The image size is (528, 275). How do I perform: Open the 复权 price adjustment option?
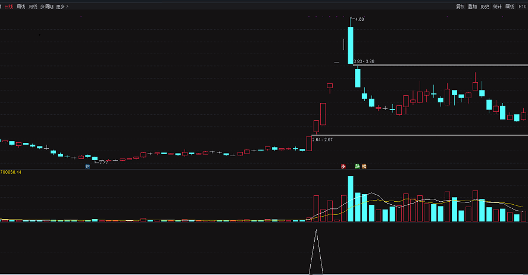[460, 7]
